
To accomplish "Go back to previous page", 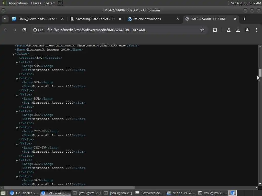I will (6, 30).
